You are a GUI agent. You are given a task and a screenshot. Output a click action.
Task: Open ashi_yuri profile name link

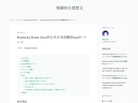pos(105,39)
